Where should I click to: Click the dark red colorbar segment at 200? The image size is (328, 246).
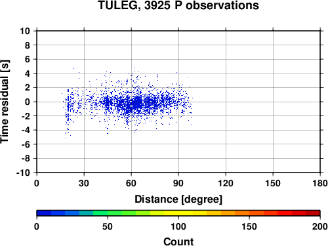coord(313,213)
